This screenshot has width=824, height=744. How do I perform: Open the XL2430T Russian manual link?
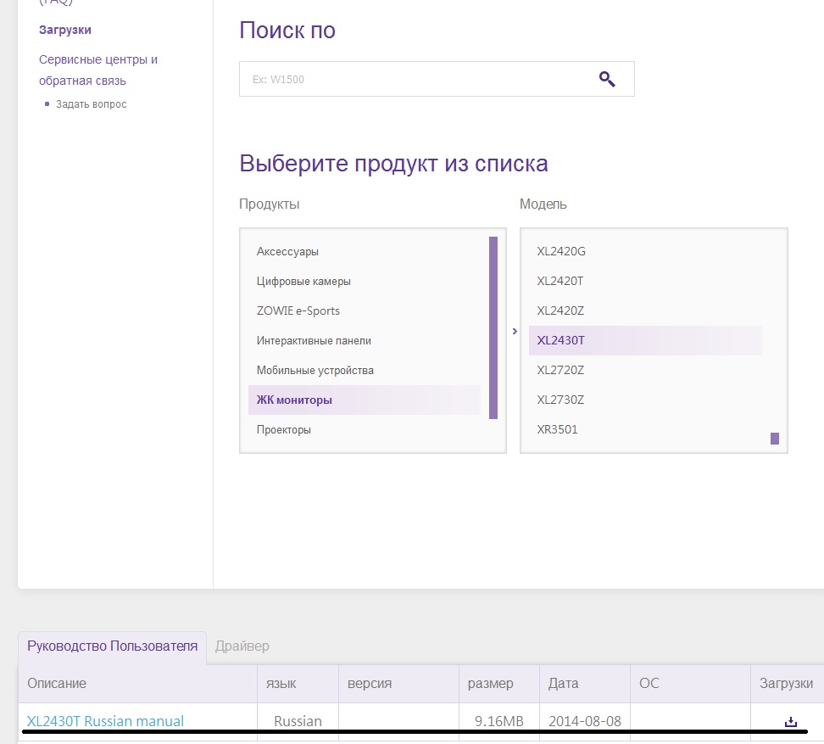pos(106,721)
